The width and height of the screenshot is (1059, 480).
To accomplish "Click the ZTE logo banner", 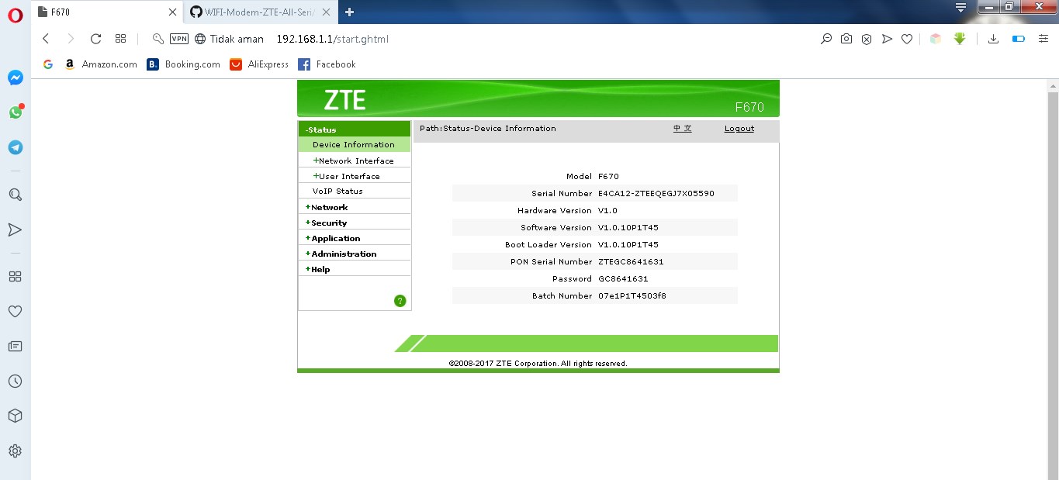I will pos(344,100).
